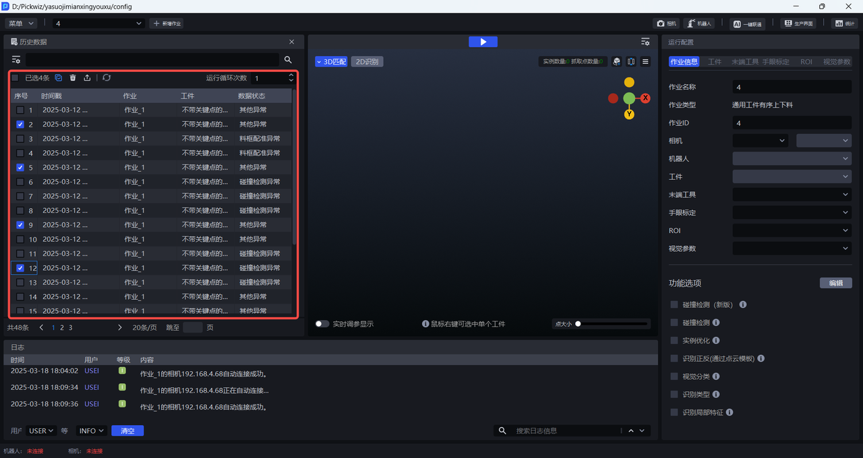Click the search magnifier in history data panel
The width and height of the screenshot is (863, 458).
coord(288,60)
